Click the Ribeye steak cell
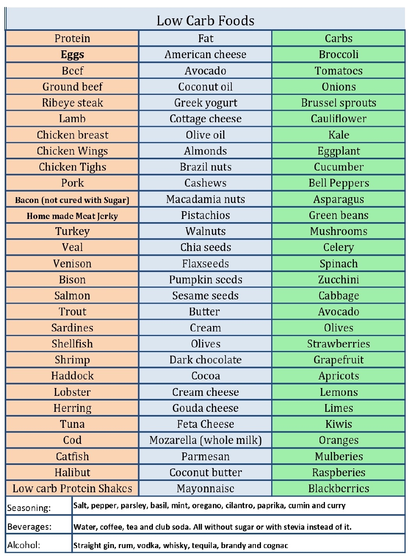The width and height of the screenshot is (412, 559). pyautogui.click(x=72, y=103)
